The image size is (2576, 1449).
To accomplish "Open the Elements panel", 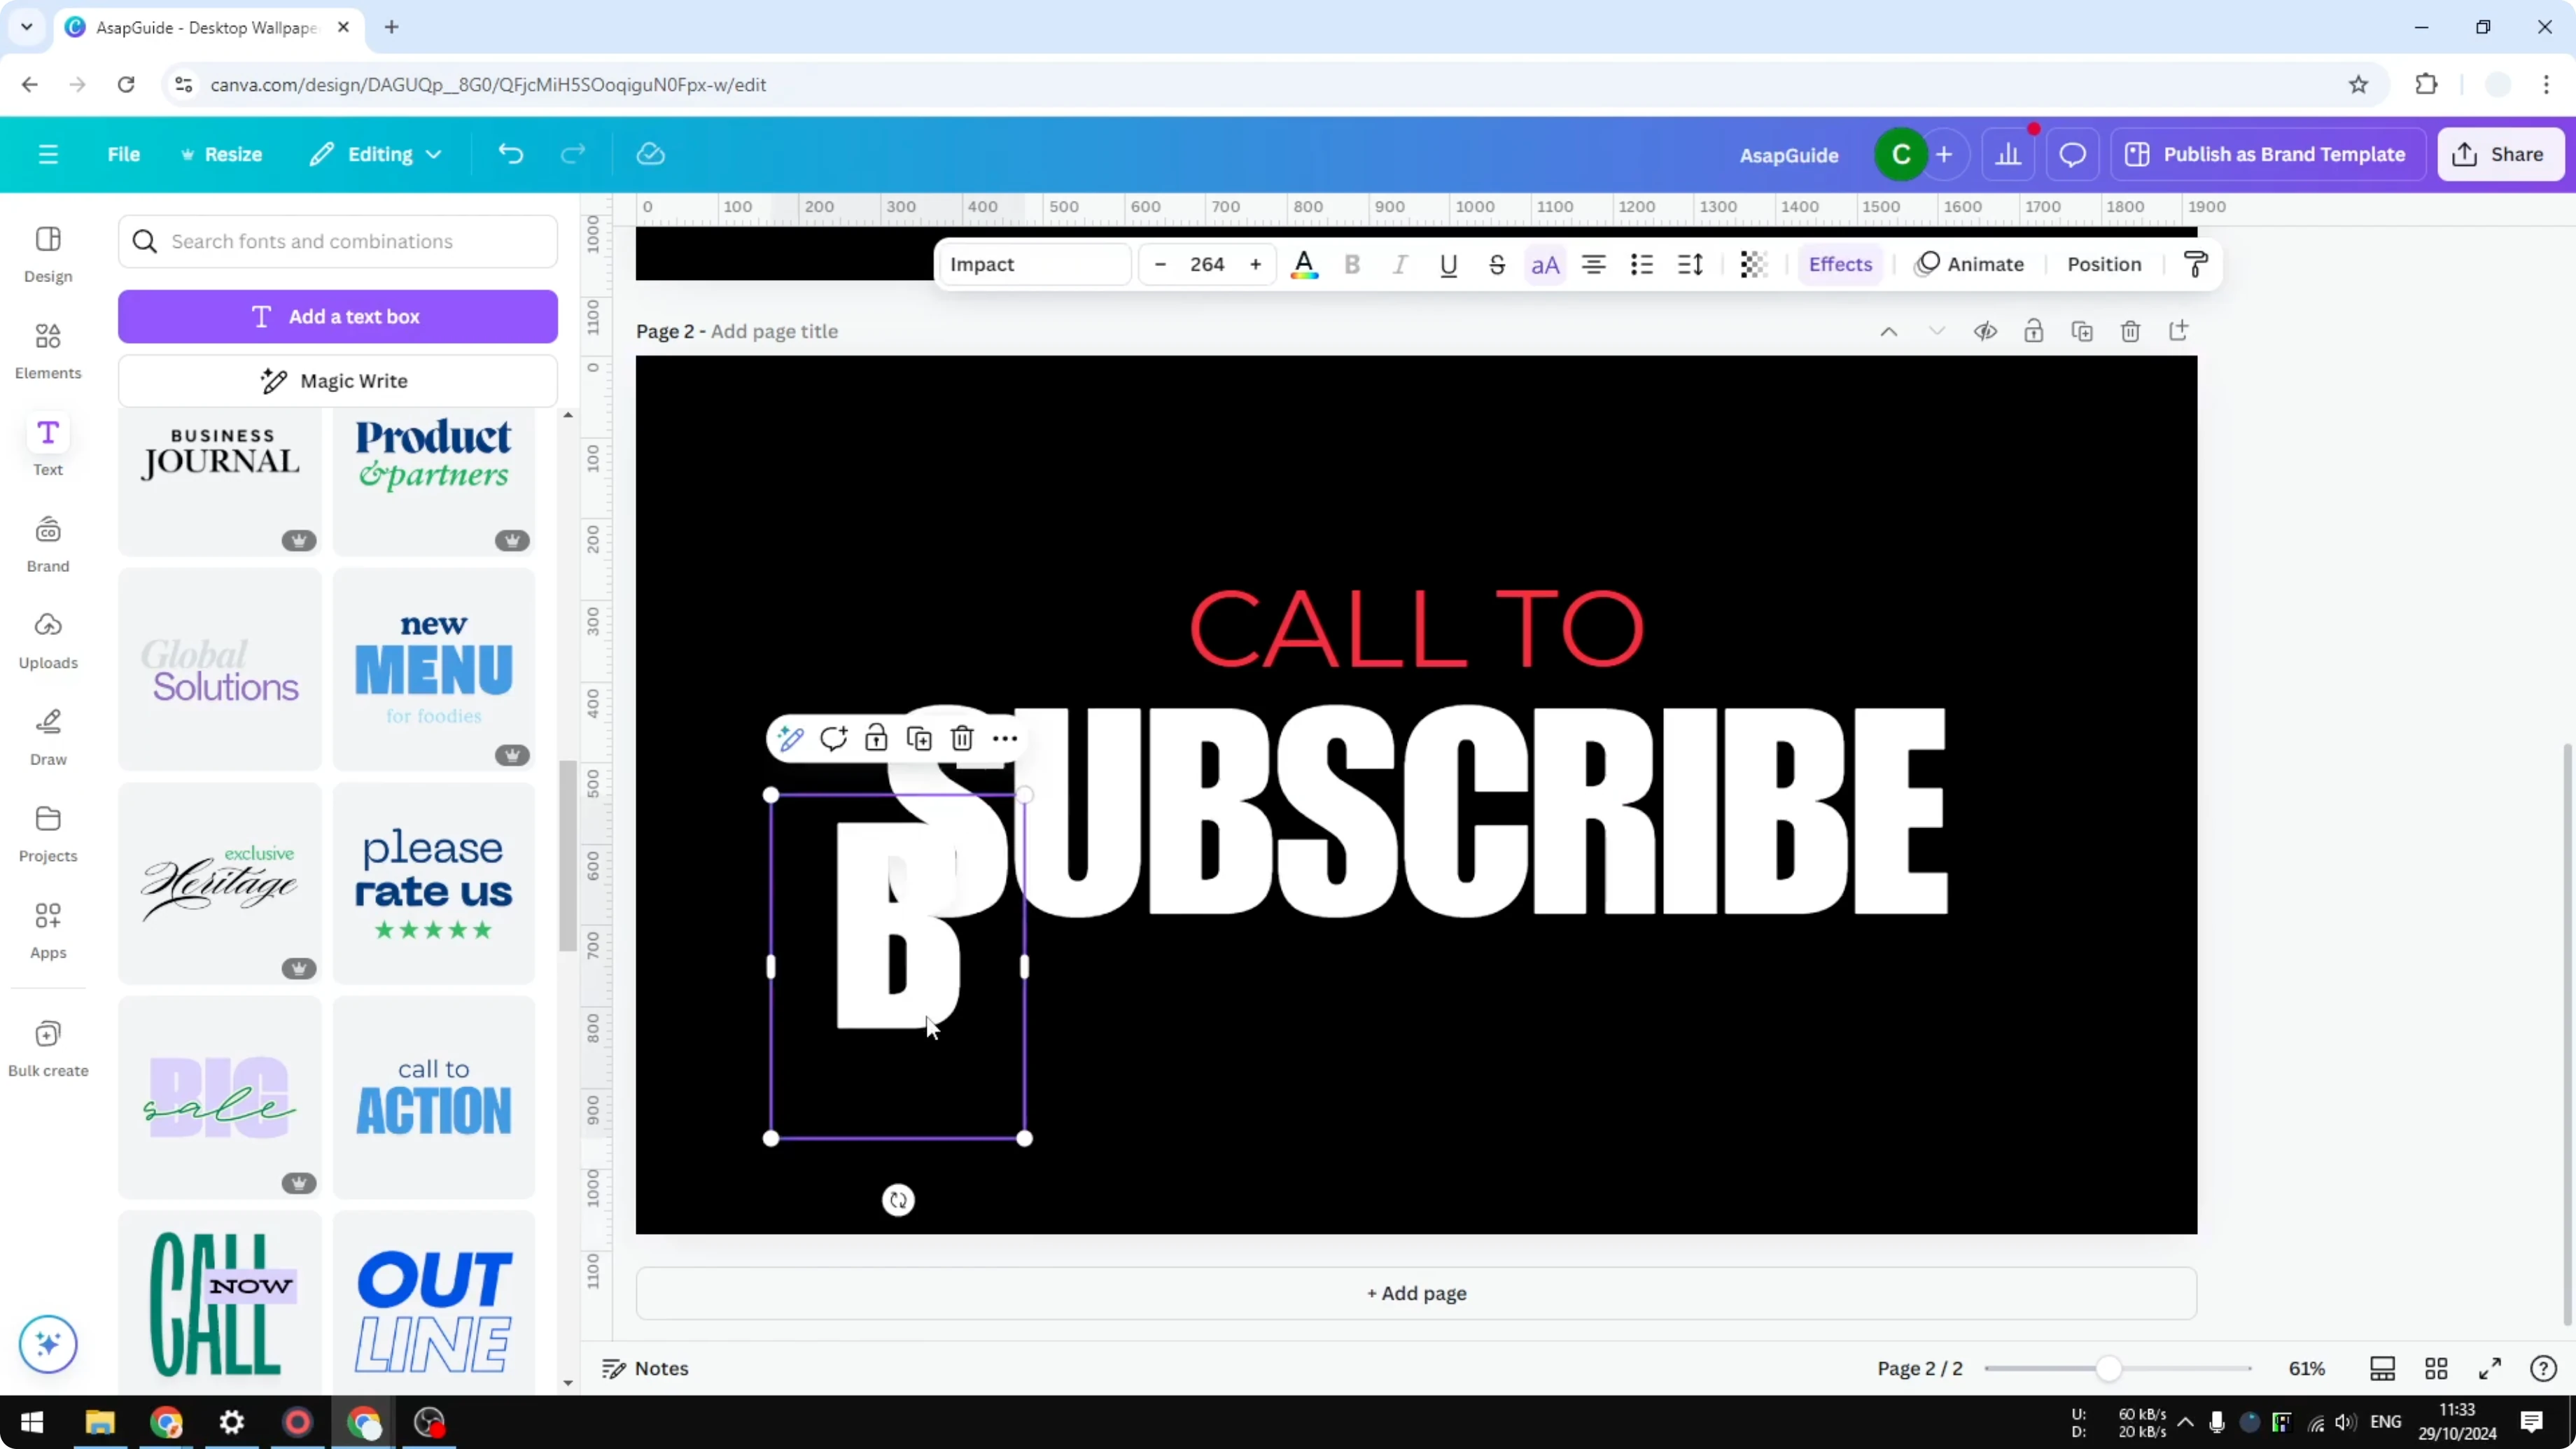I will coord(47,349).
